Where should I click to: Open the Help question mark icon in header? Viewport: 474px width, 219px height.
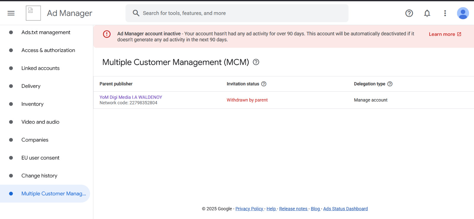(x=409, y=13)
